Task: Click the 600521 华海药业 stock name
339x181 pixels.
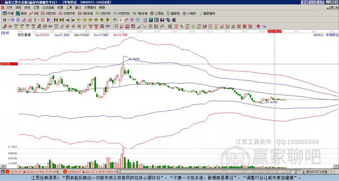Action: [x=326, y=35]
